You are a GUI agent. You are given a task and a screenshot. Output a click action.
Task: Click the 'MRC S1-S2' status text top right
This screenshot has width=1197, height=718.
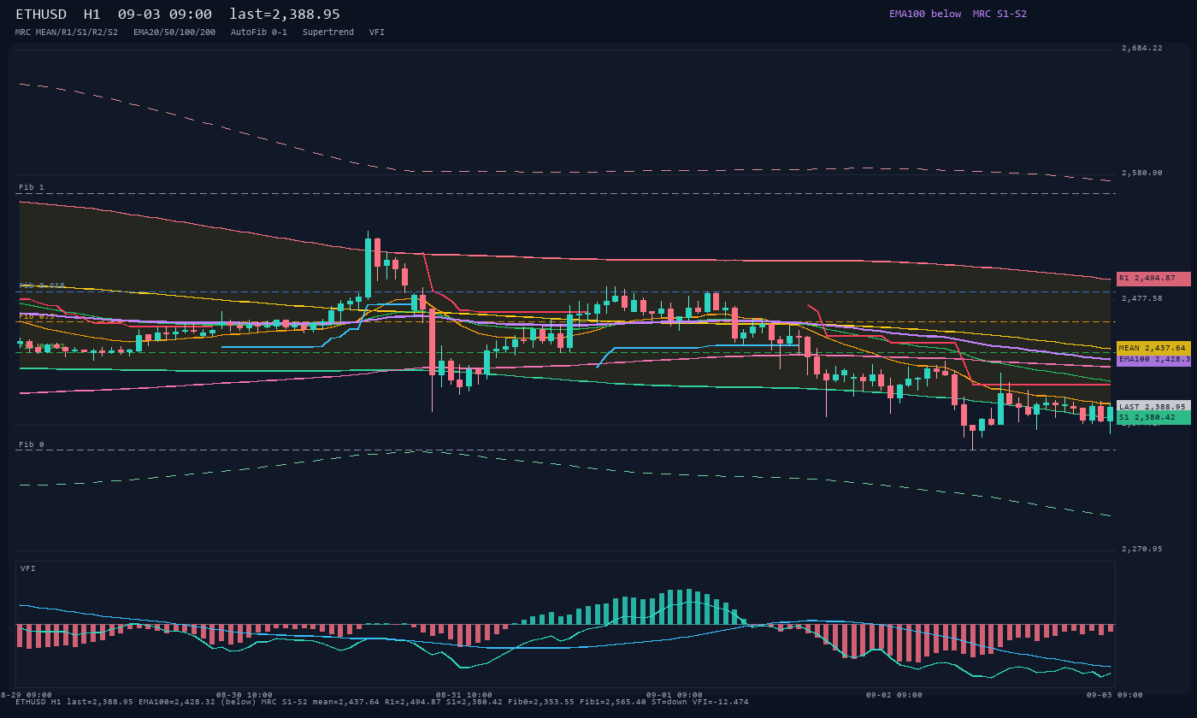[x=999, y=14]
